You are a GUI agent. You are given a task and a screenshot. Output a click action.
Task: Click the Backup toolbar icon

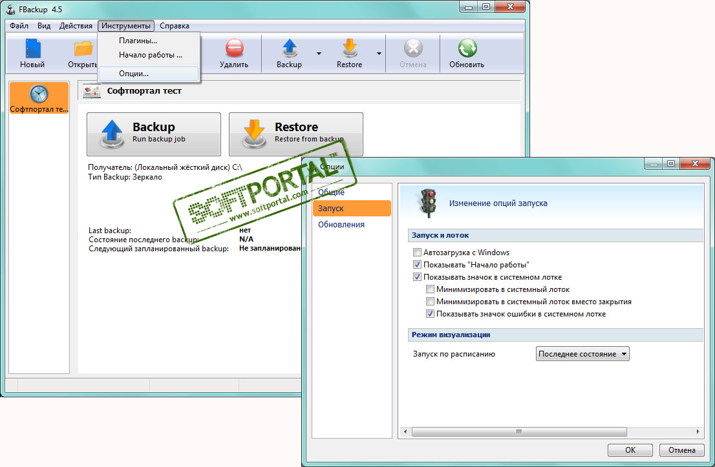289,48
